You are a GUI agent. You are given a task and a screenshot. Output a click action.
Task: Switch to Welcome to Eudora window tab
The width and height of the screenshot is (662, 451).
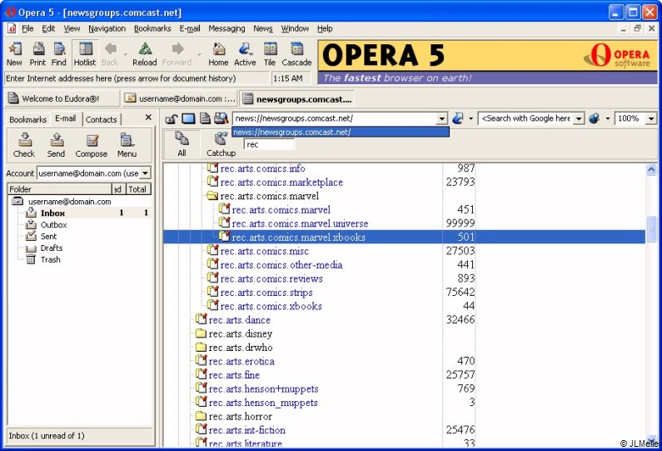coord(62,99)
